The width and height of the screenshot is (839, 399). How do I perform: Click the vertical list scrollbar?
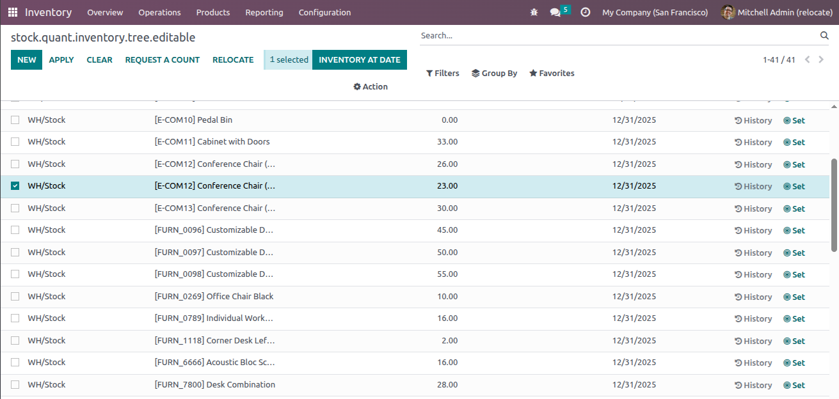tap(834, 205)
